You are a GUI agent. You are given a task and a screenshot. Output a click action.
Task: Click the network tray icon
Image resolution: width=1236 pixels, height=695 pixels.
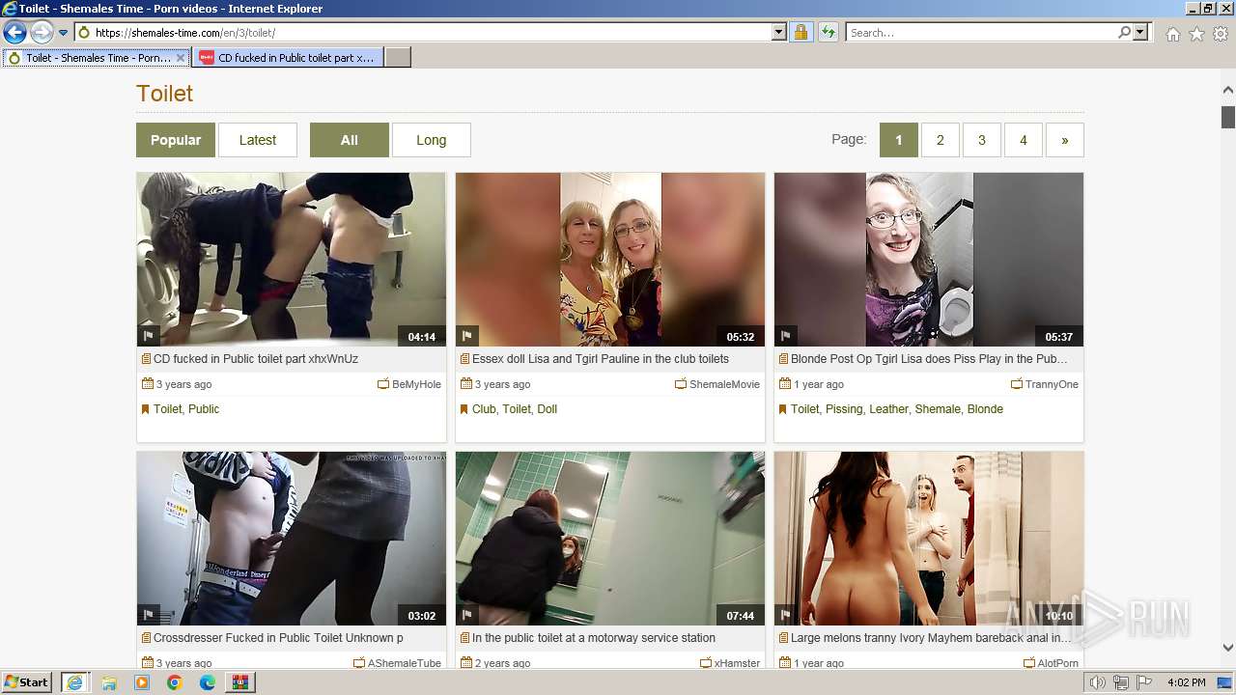click(x=1121, y=682)
